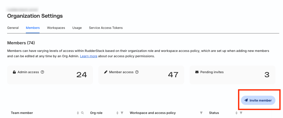Open Status column filter funnel
The height and width of the screenshot is (118, 283).
click(x=241, y=113)
